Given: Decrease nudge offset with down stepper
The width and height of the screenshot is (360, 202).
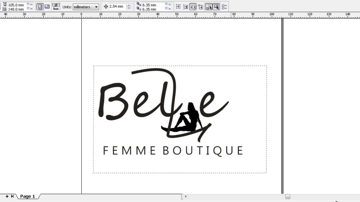Looking at the screenshot, I should 129,8.
